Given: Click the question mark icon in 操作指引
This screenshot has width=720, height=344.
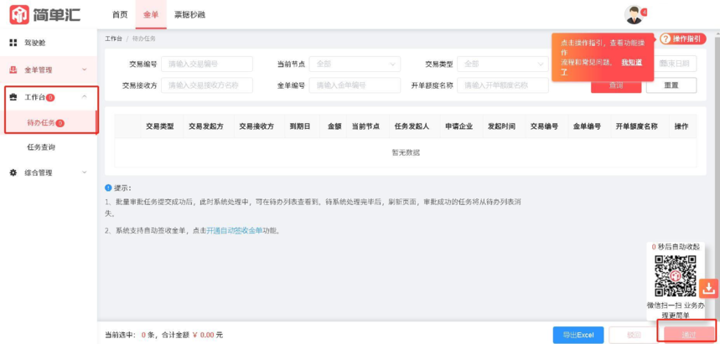Looking at the screenshot, I should 666,39.
